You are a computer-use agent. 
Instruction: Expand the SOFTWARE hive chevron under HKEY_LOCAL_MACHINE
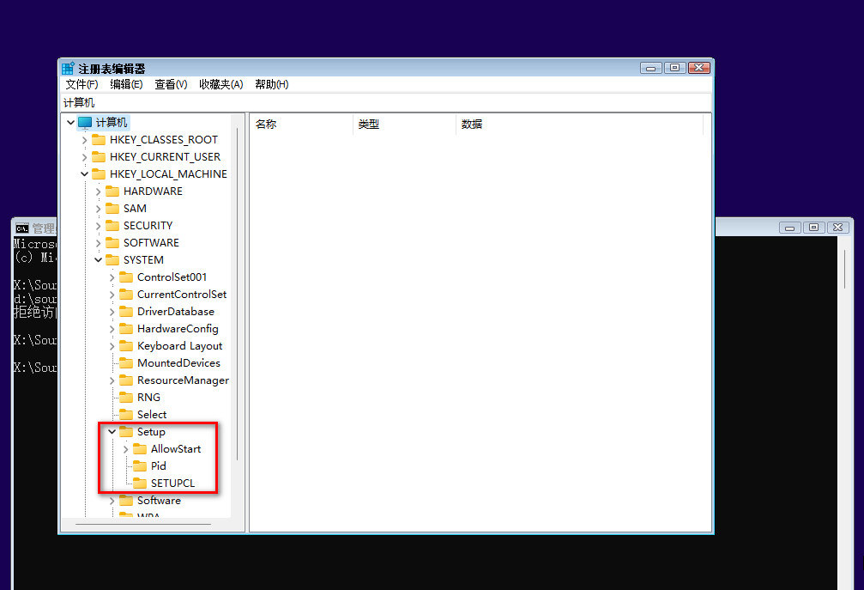pos(98,243)
